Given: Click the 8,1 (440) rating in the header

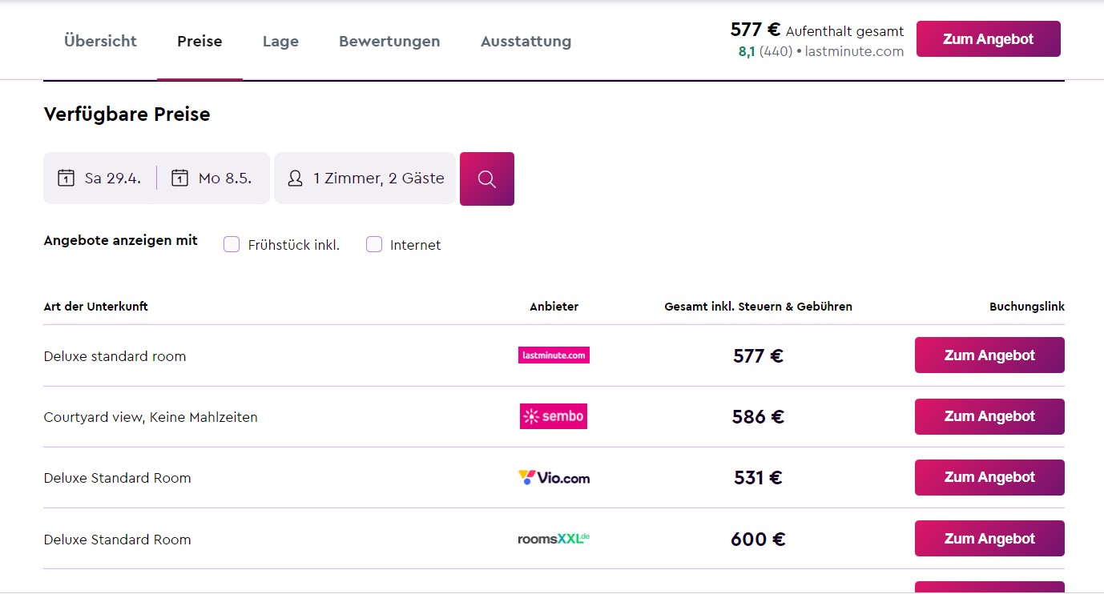Looking at the screenshot, I should click(x=765, y=51).
